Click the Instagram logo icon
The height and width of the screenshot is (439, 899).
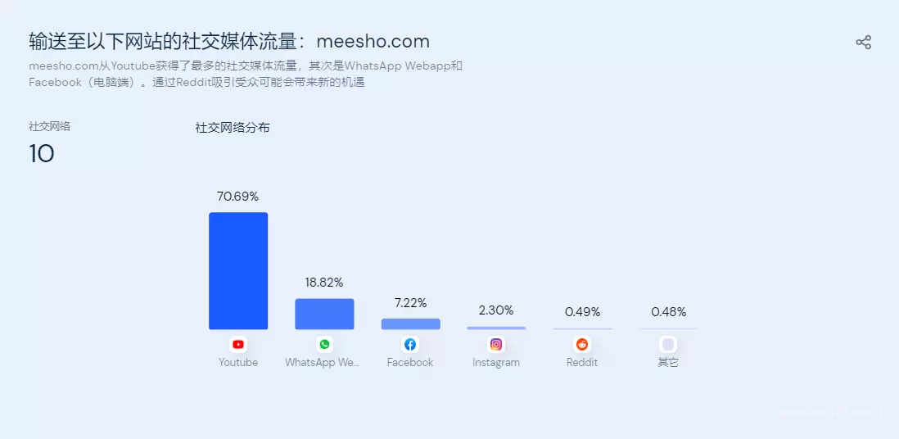[x=496, y=344]
